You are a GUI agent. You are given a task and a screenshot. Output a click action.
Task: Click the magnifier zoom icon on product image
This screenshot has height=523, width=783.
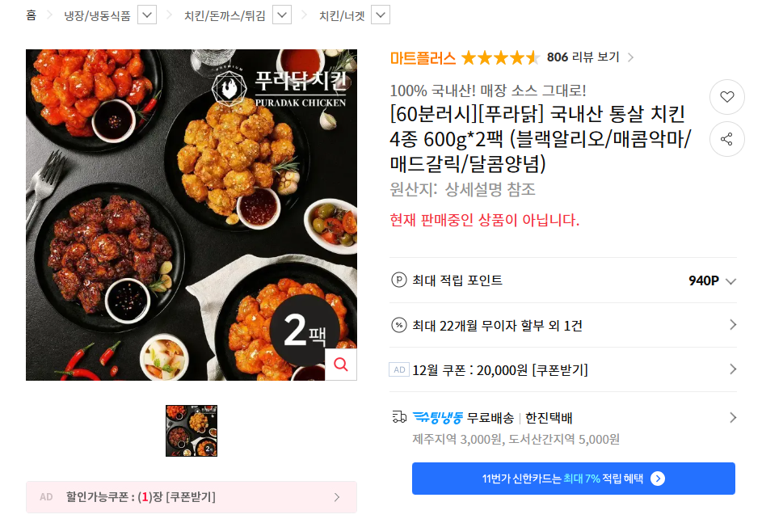click(341, 365)
